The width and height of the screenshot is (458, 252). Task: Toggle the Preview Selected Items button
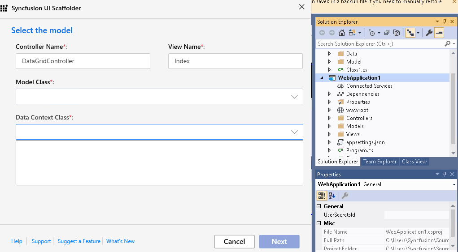click(x=439, y=33)
